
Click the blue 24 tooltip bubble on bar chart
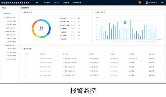125,23
